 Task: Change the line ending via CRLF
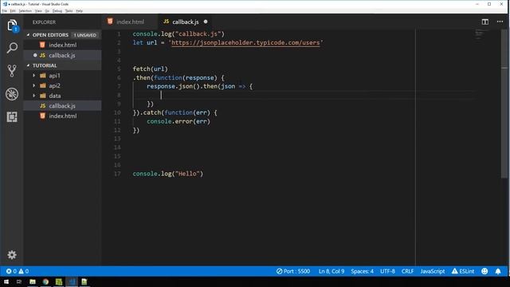[x=407, y=271]
